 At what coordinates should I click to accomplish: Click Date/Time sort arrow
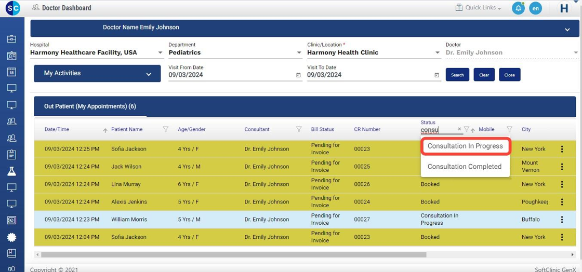105,130
